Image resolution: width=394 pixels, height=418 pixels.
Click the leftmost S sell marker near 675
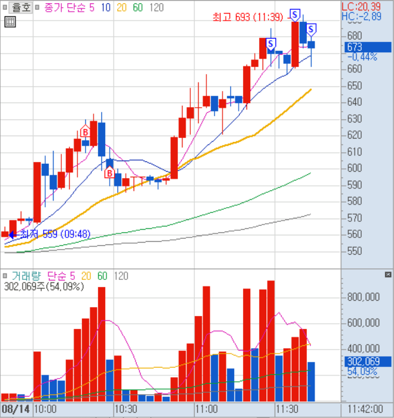click(271, 44)
